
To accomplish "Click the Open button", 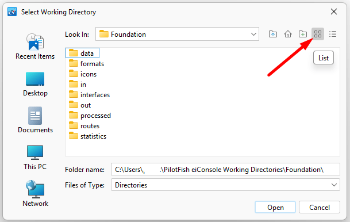I will pos(275,207).
